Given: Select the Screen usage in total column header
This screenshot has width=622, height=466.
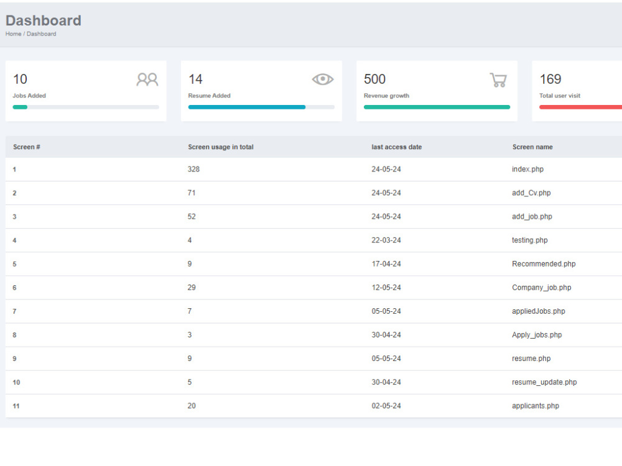Looking at the screenshot, I should 221,147.
